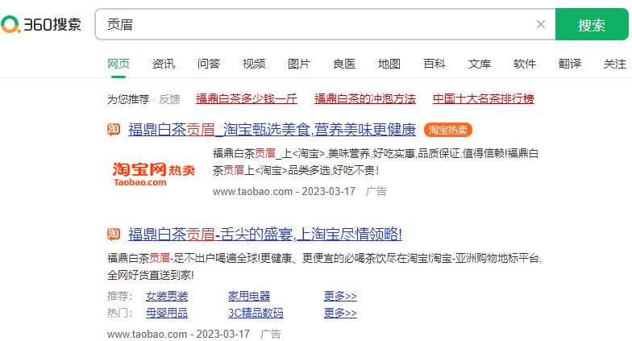Open the 问答 tab
Viewport: 632px width, 341px height.
(209, 64)
